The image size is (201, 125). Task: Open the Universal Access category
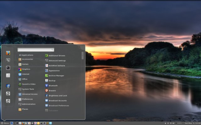click(28, 94)
